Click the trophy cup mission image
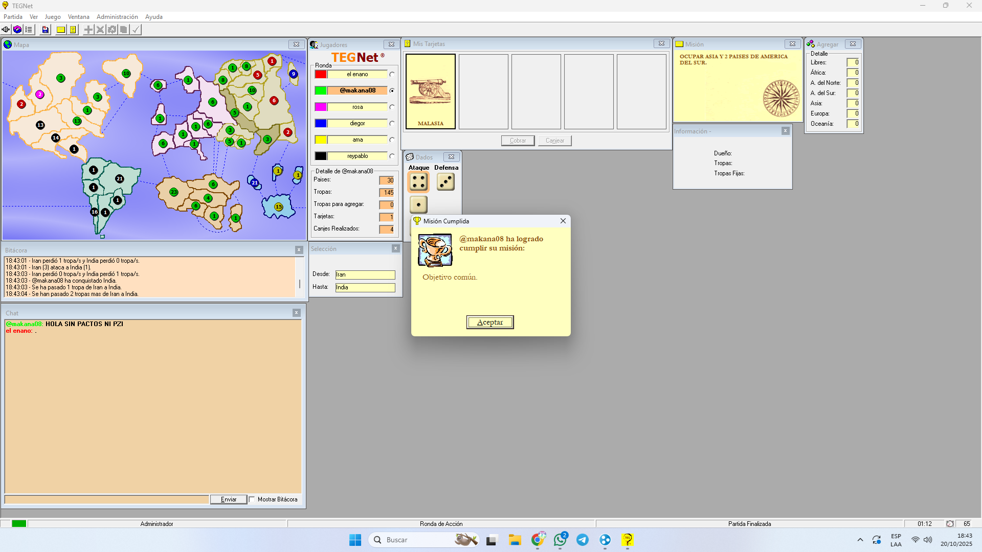Viewport: 982px width, 552px height. [435, 250]
